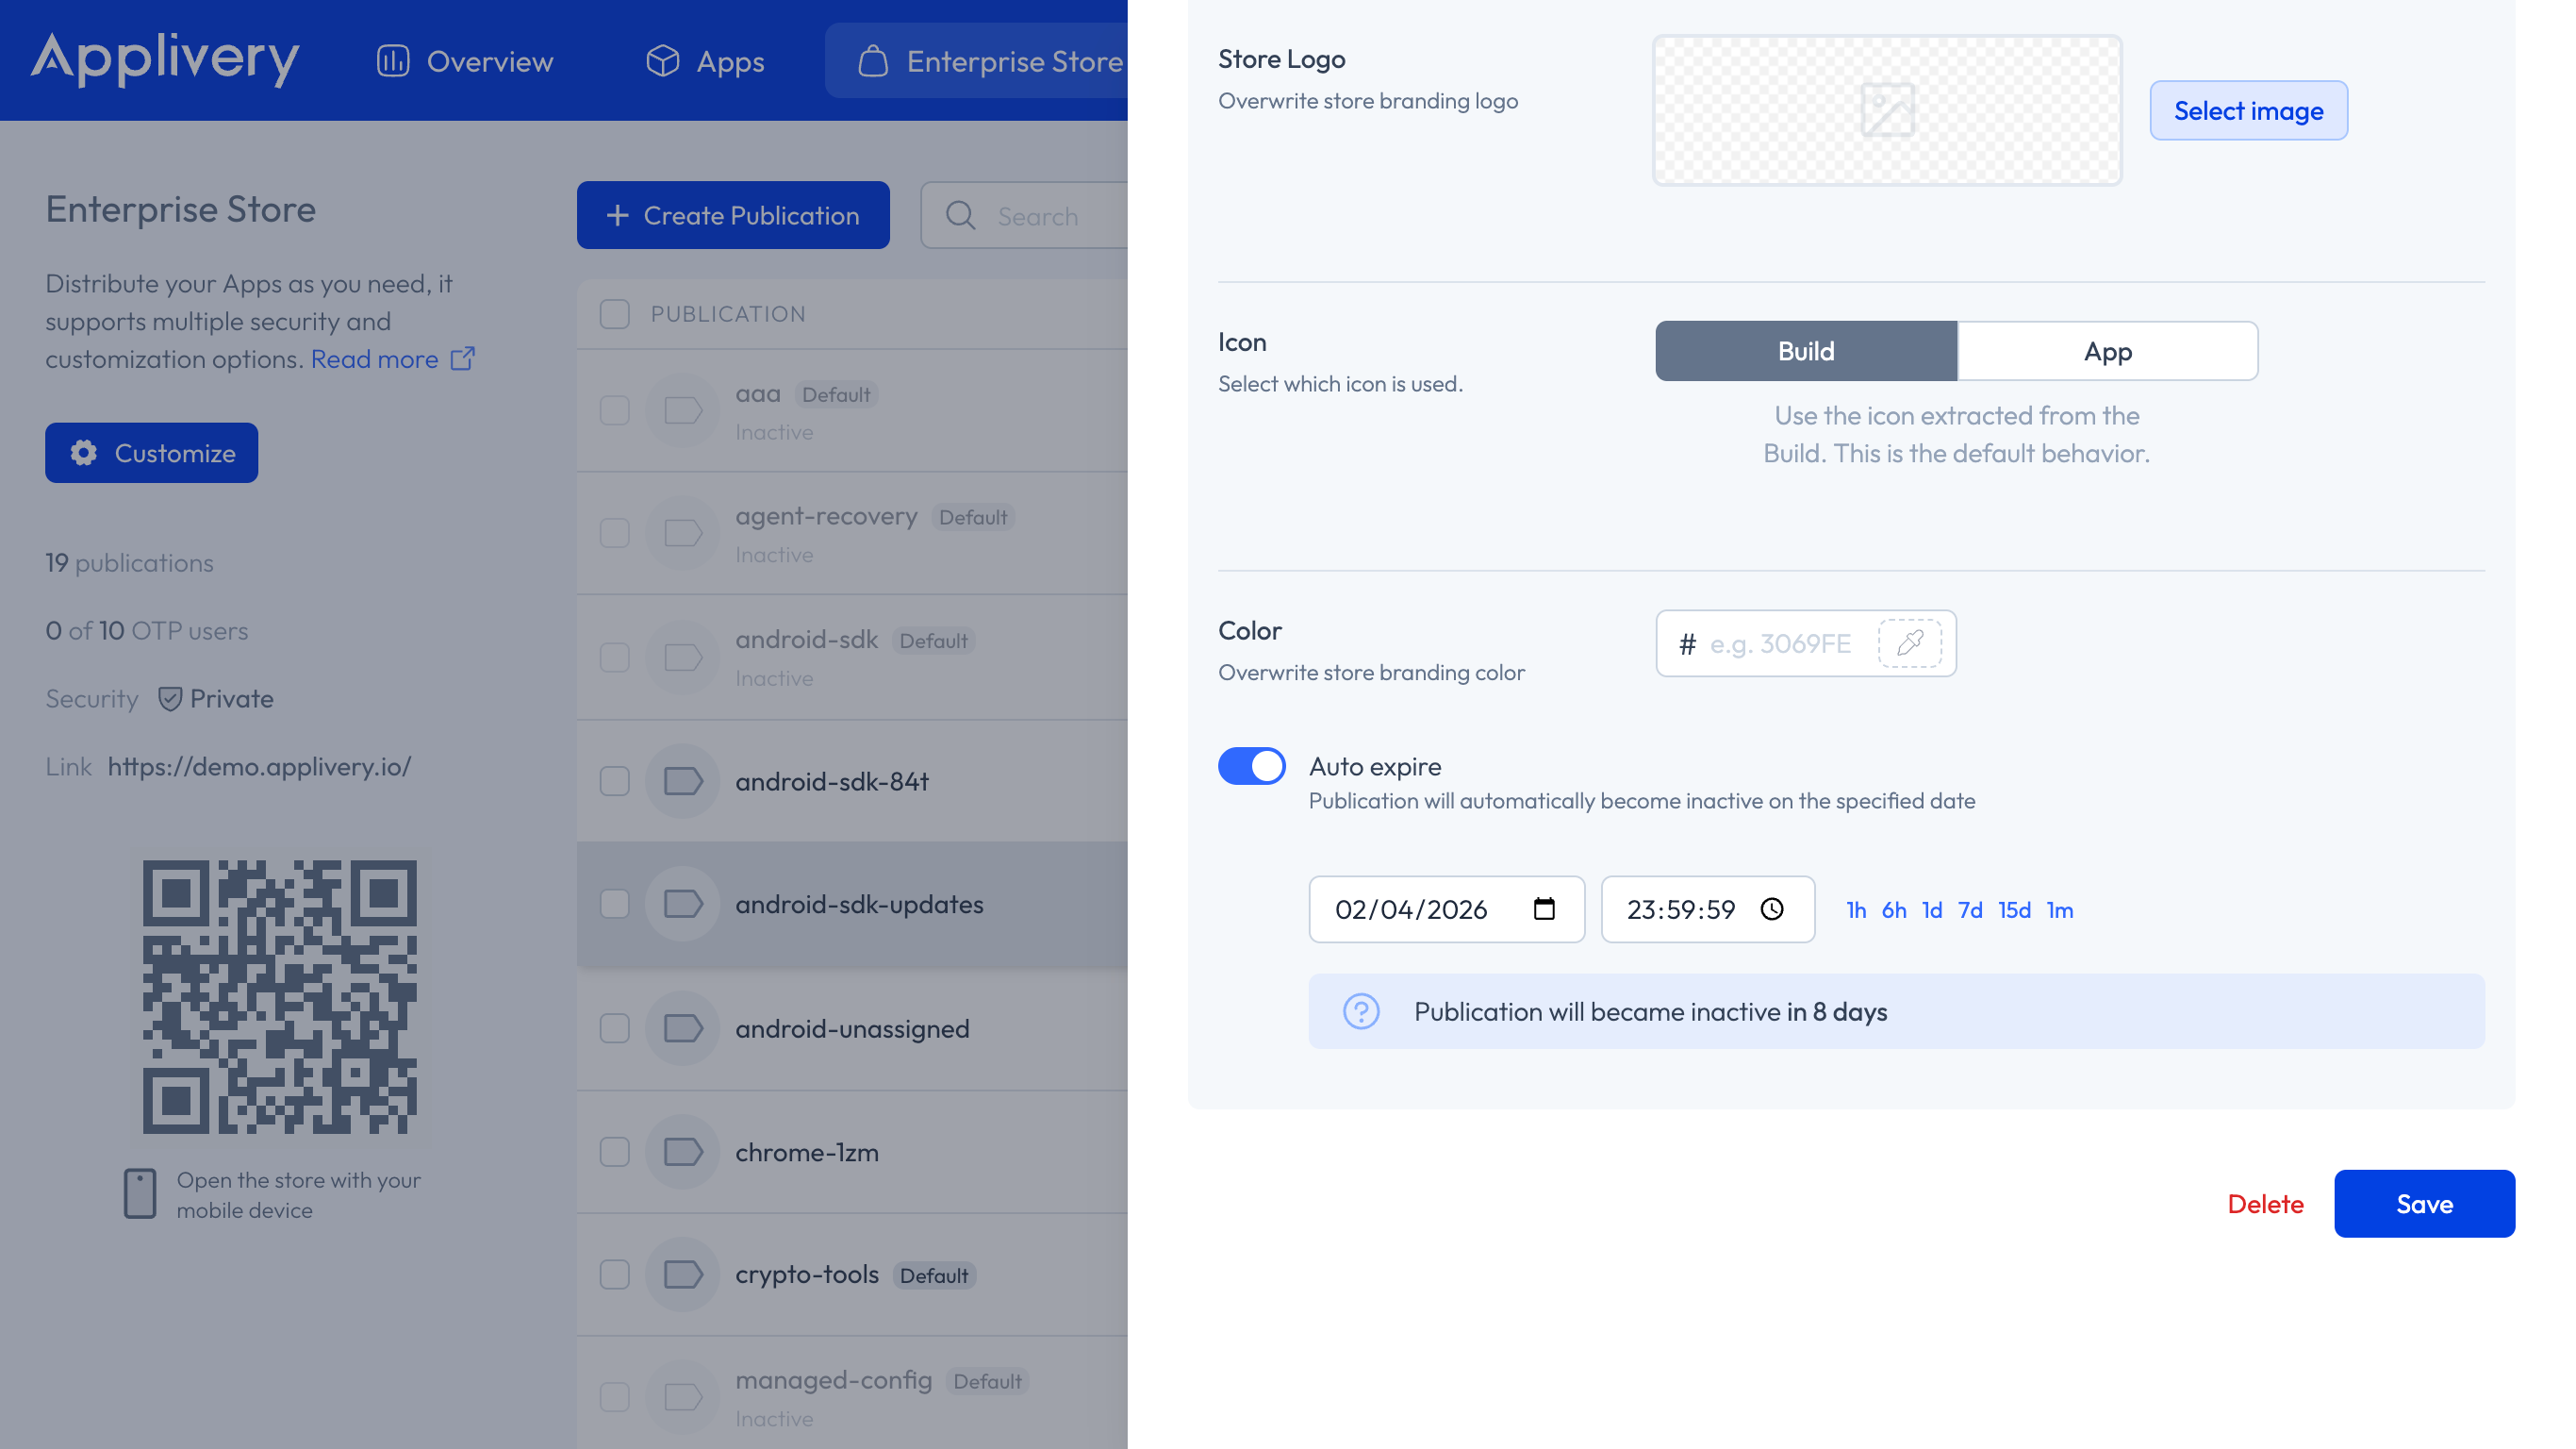2576x1449 pixels.
Task: Check the android-sdk-updates publication checkbox
Action: pyautogui.click(x=614, y=904)
